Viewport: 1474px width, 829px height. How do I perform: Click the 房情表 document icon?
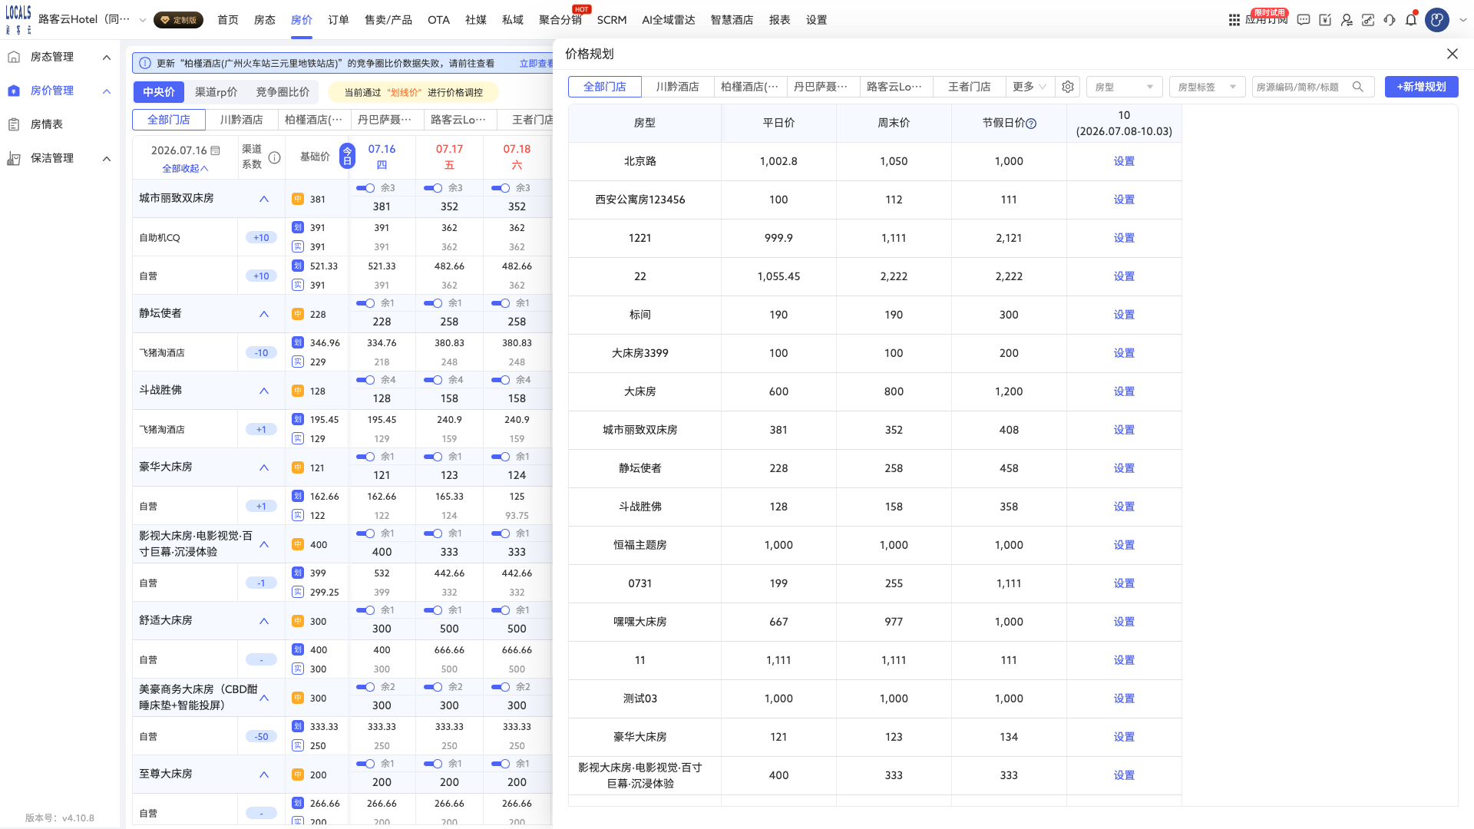click(14, 124)
